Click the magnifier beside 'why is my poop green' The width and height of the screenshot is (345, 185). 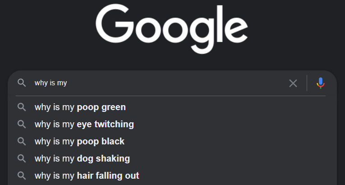(22, 107)
